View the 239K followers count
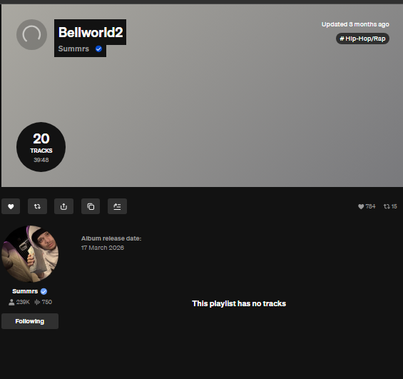The height and width of the screenshot is (379, 403). coord(19,302)
